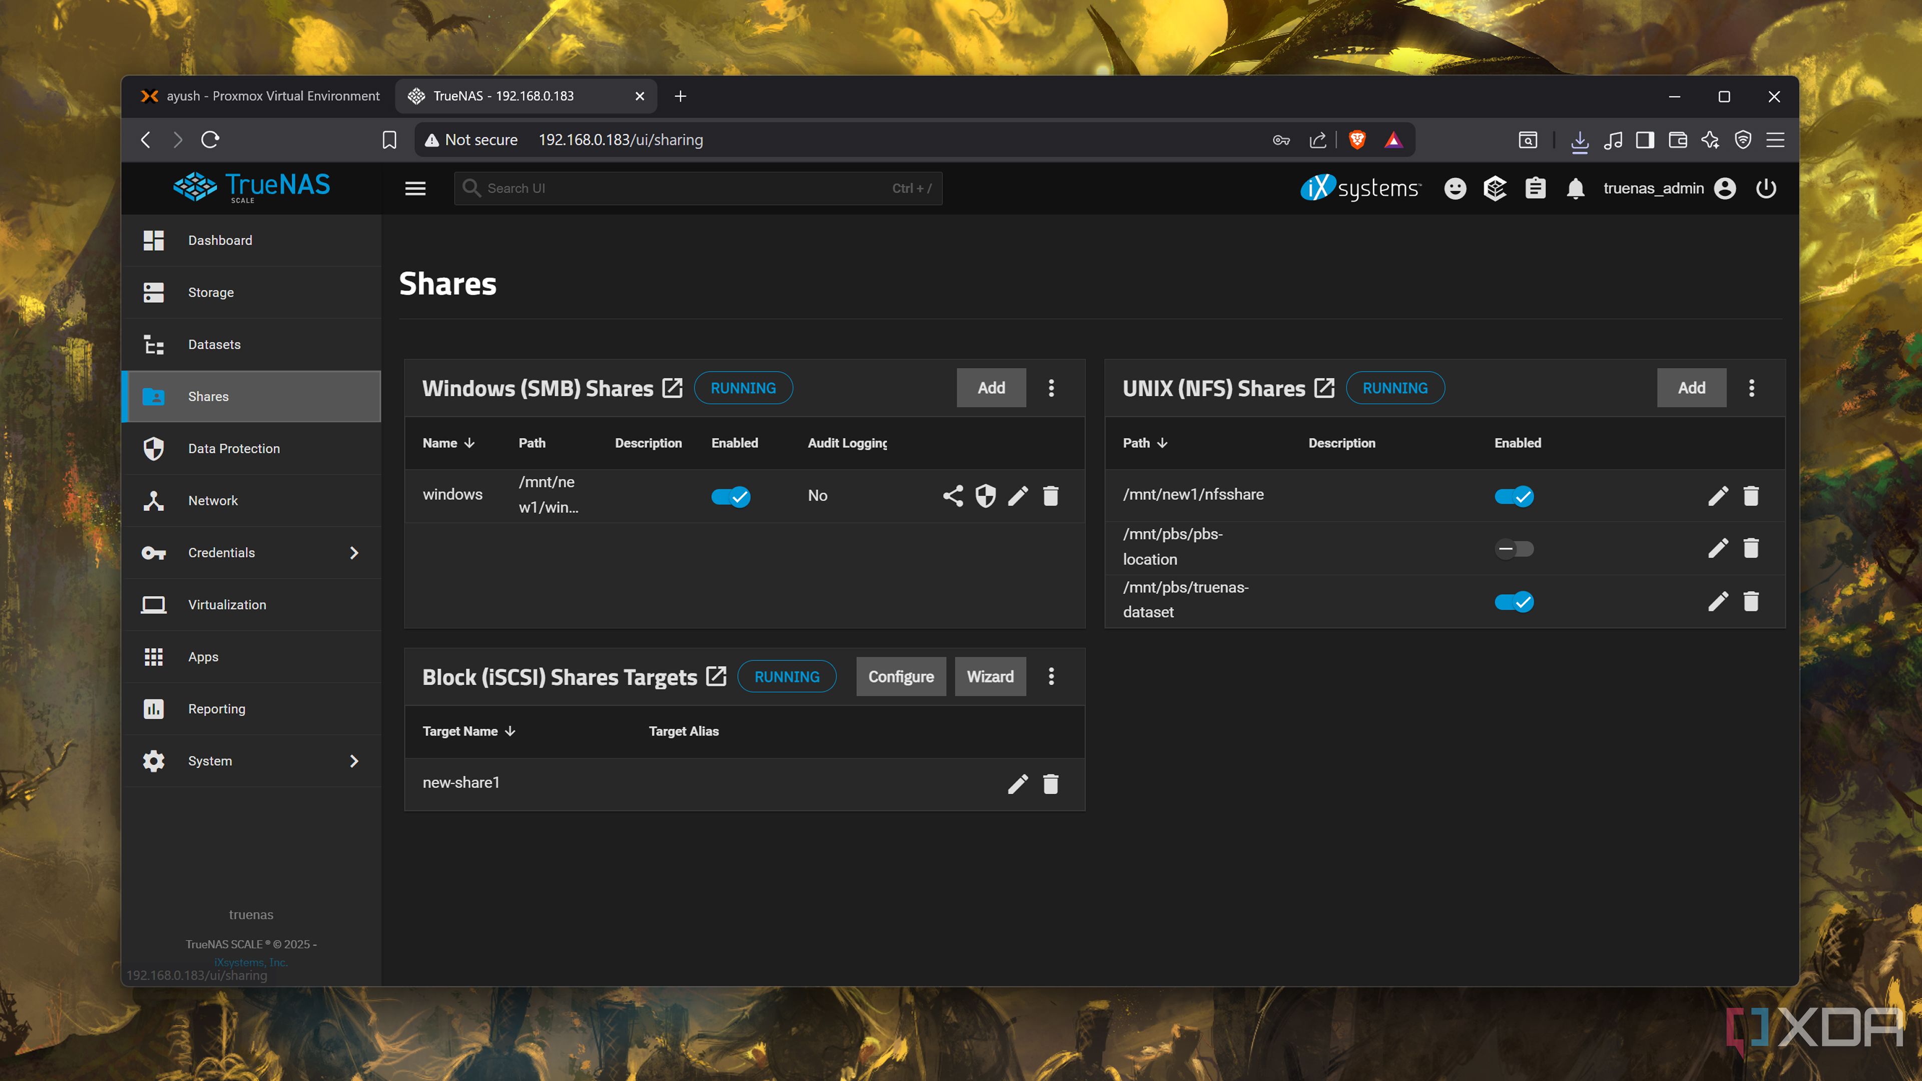Edit share ACL for windows share
Viewport: 1922px width, 1081px height.
(x=953, y=495)
